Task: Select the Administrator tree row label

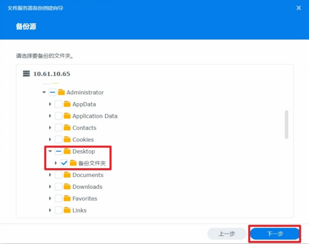Action: coord(85,92)
